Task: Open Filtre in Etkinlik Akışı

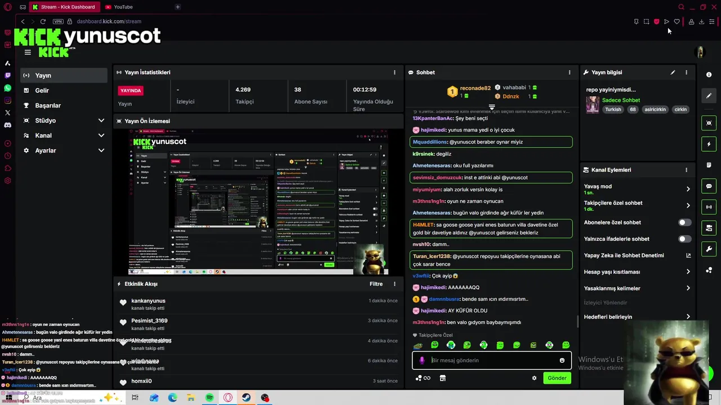Action: pyautogui.click(x=376, y=284)
